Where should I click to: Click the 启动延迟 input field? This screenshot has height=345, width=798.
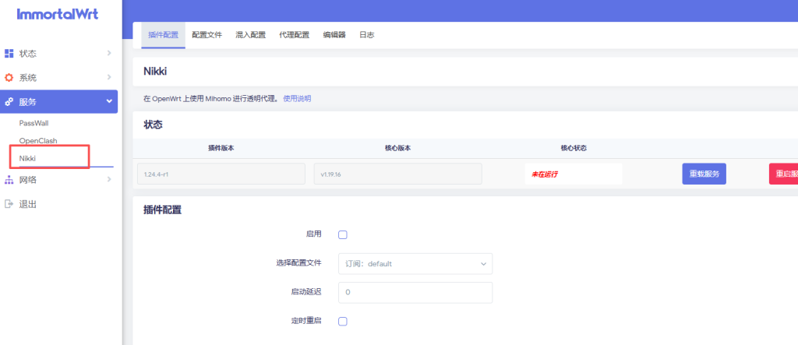pos(415,293)
